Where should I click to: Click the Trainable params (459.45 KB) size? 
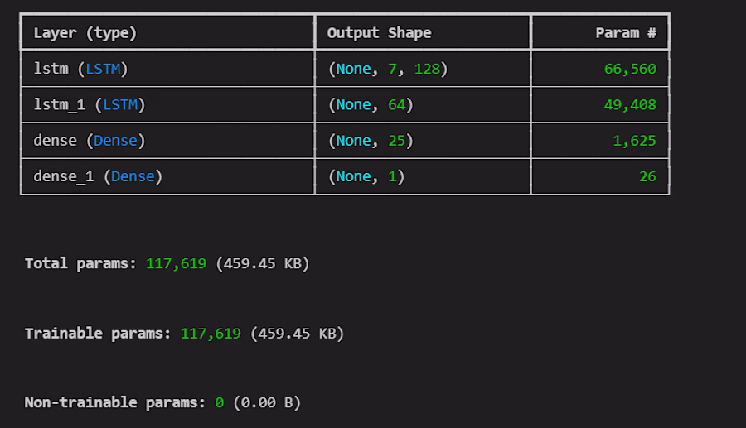[297, 333]
